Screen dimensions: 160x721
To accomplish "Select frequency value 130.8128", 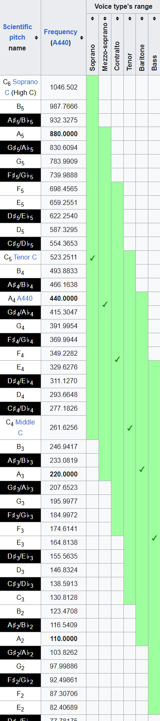I will click(64, 597).
